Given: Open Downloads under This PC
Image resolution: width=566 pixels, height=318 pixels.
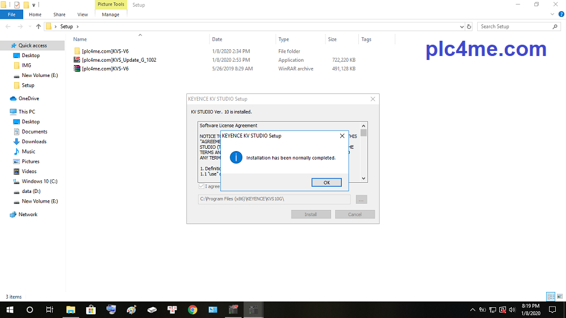Looking at the screenshot, I should point(34,141).
